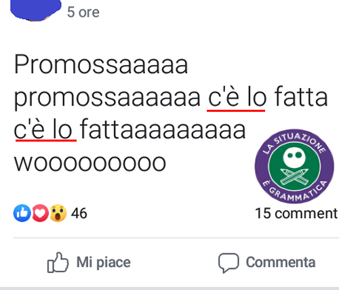Click the word woooooooo in the post
The image size is (339, 290).
(90, 163)
